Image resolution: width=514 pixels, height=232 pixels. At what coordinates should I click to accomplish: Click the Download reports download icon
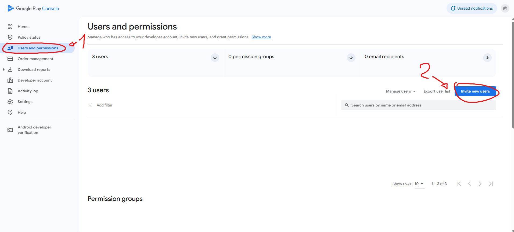coord(10,69)
